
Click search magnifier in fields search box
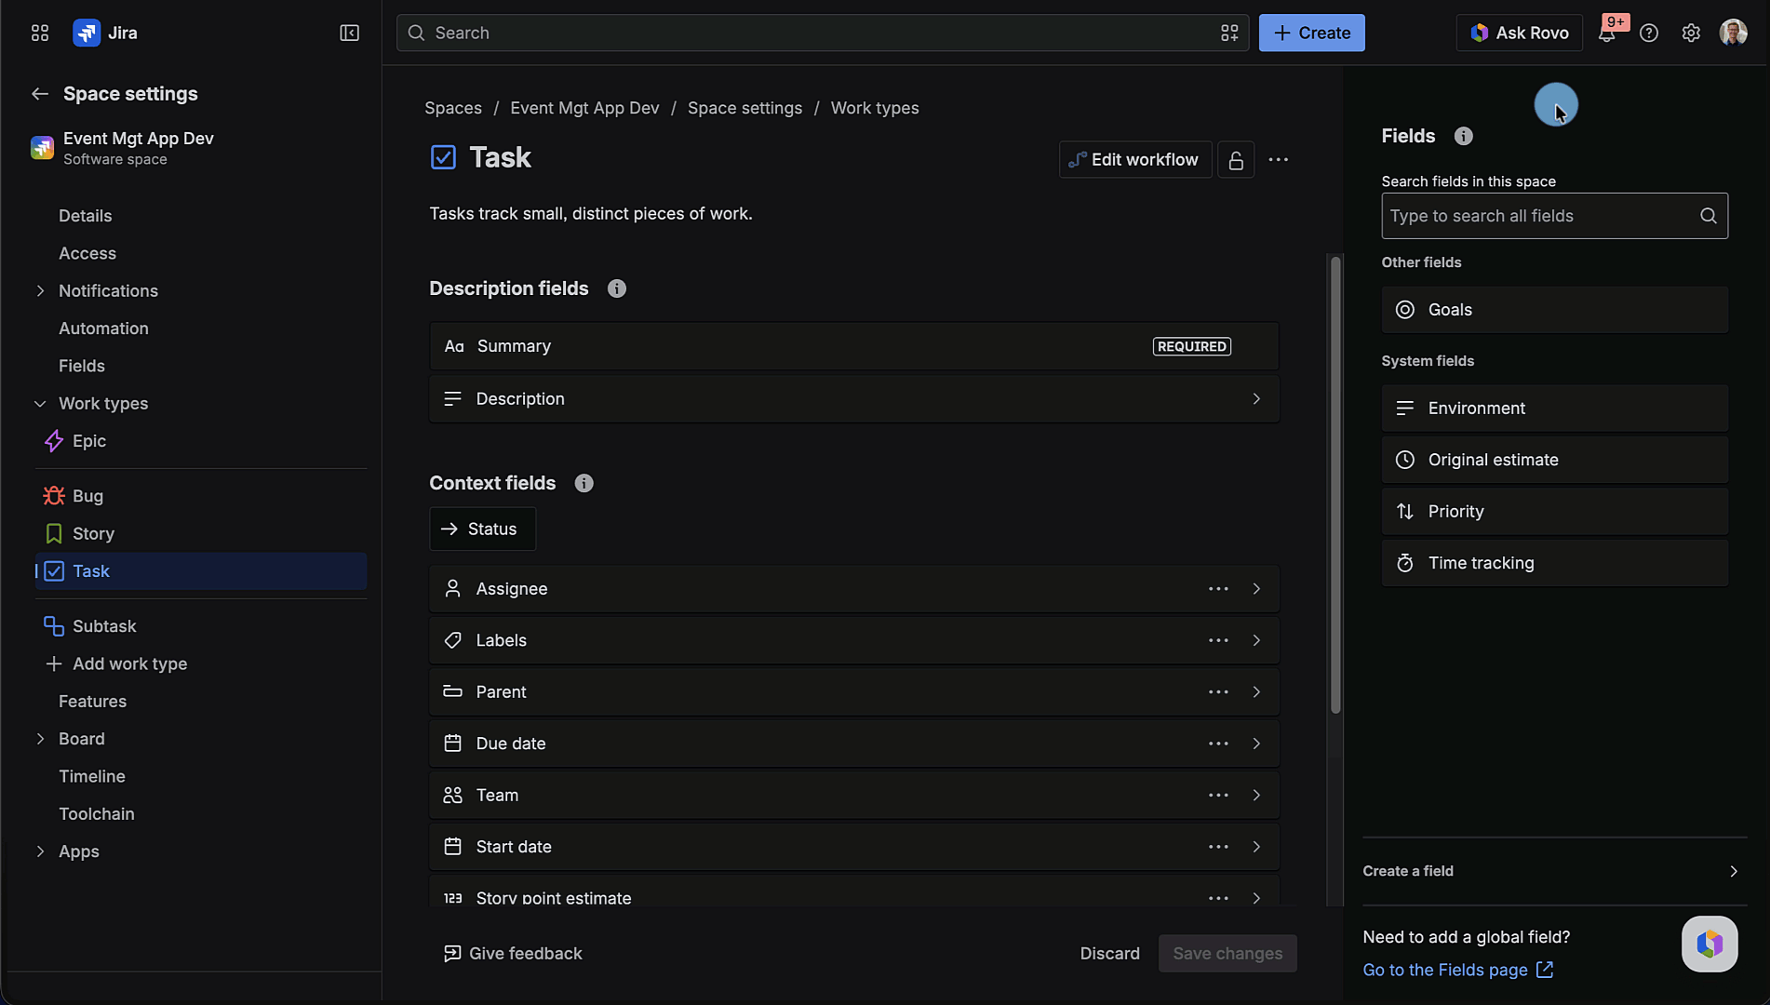[1709, 216]
